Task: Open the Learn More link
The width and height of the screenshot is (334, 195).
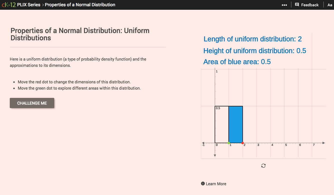Action: click(216, 183)
